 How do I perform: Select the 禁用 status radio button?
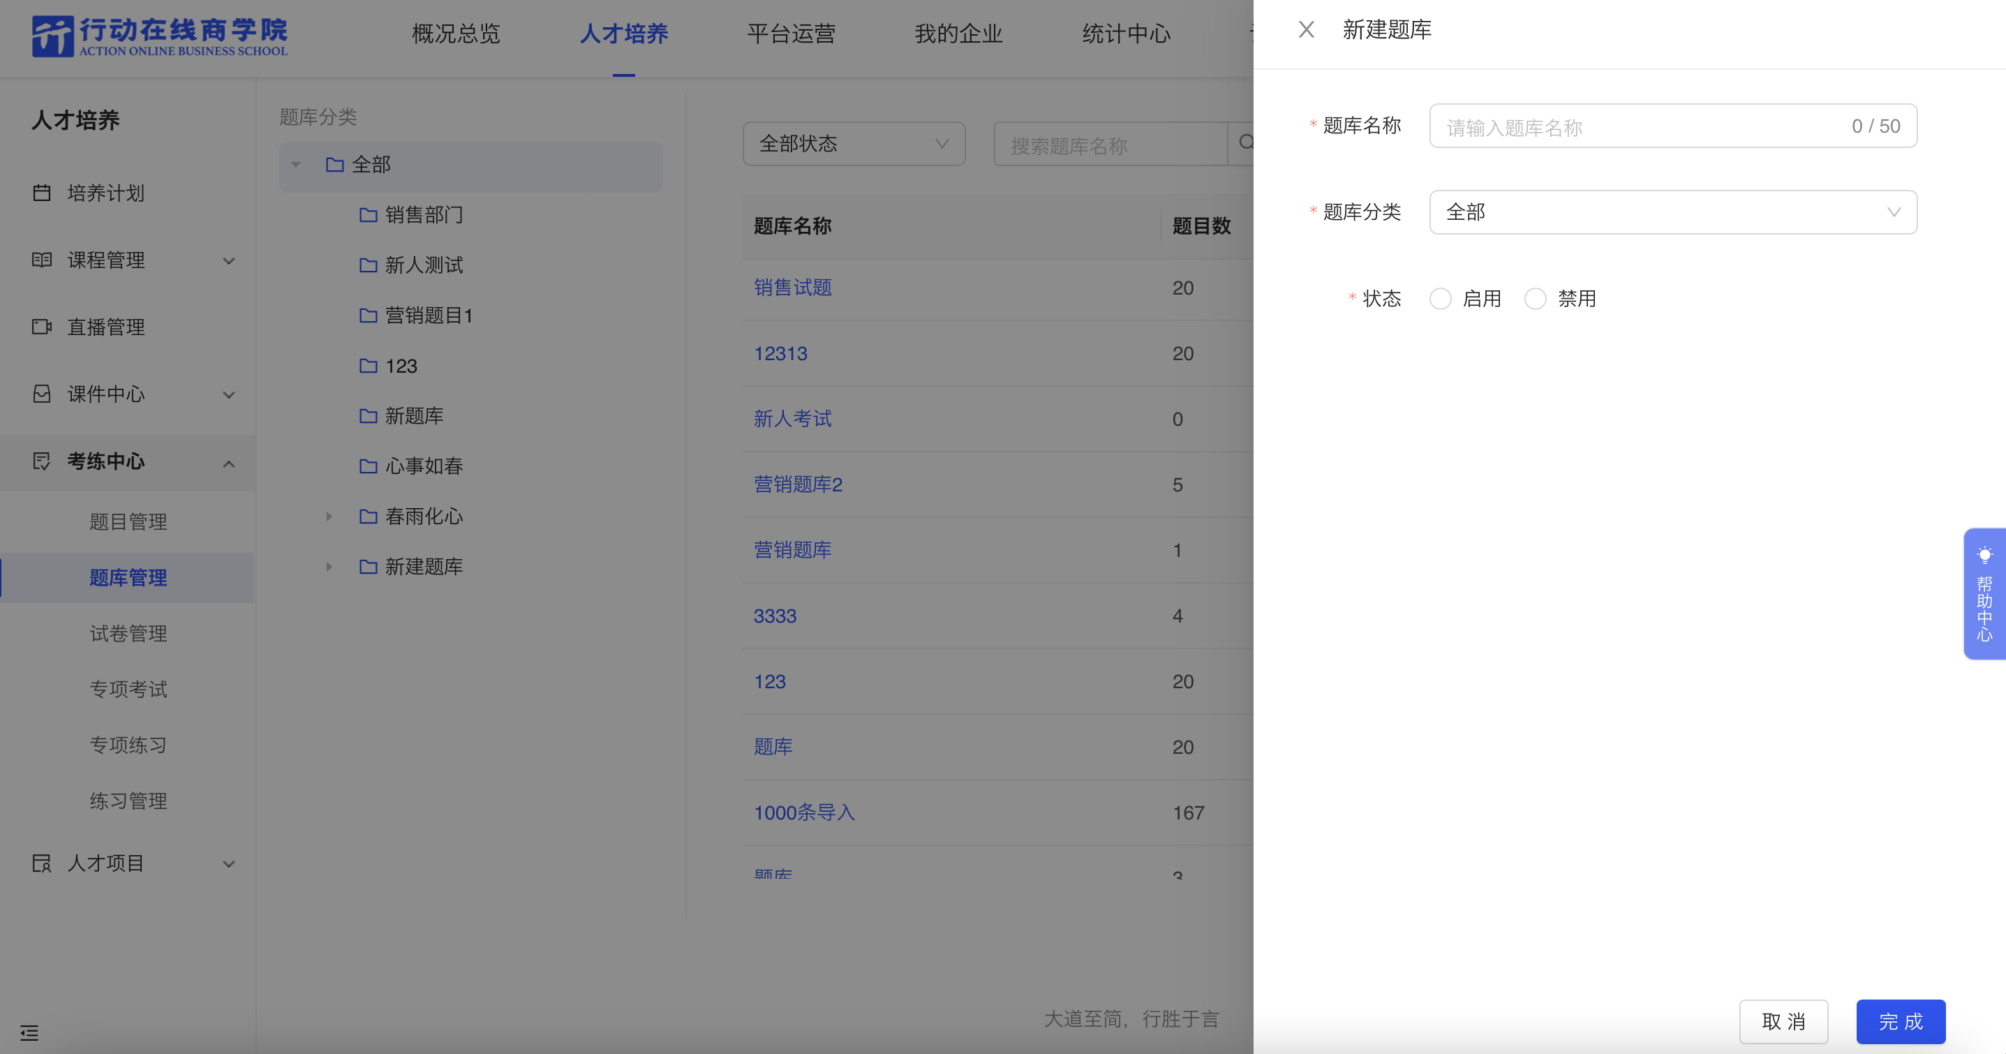point(1535,298)
